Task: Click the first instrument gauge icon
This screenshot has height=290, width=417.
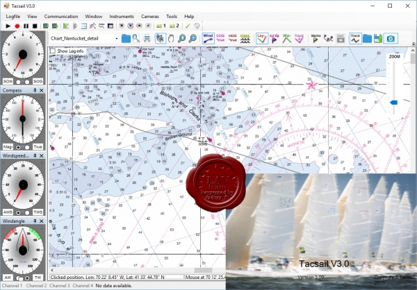Action: [122, 26]
